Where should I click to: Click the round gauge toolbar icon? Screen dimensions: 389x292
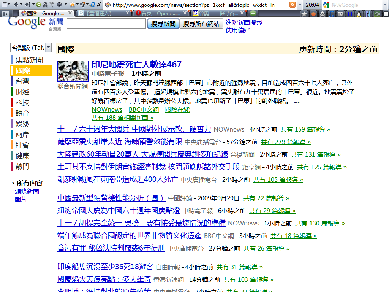59,5
